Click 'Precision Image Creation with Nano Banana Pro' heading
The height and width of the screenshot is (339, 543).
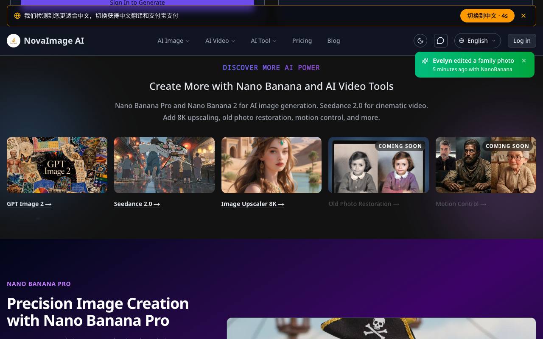coord(98,312)
